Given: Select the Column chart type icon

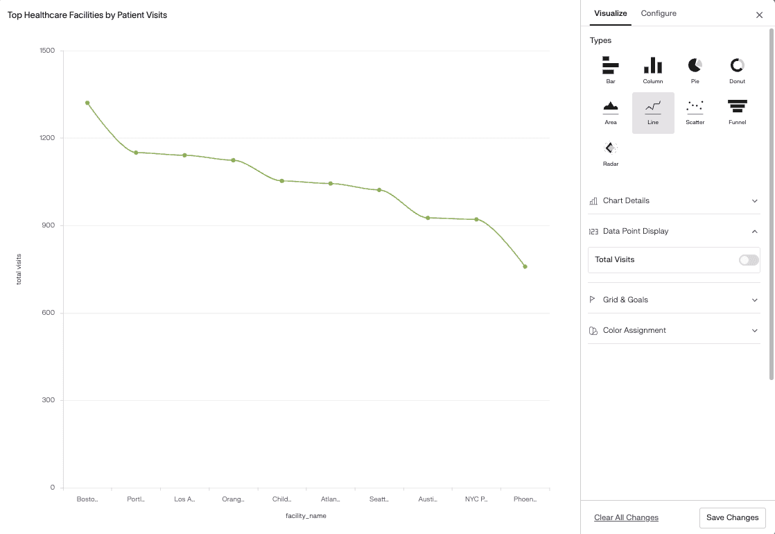Looking at the screenshot, I should click(652, 67).
